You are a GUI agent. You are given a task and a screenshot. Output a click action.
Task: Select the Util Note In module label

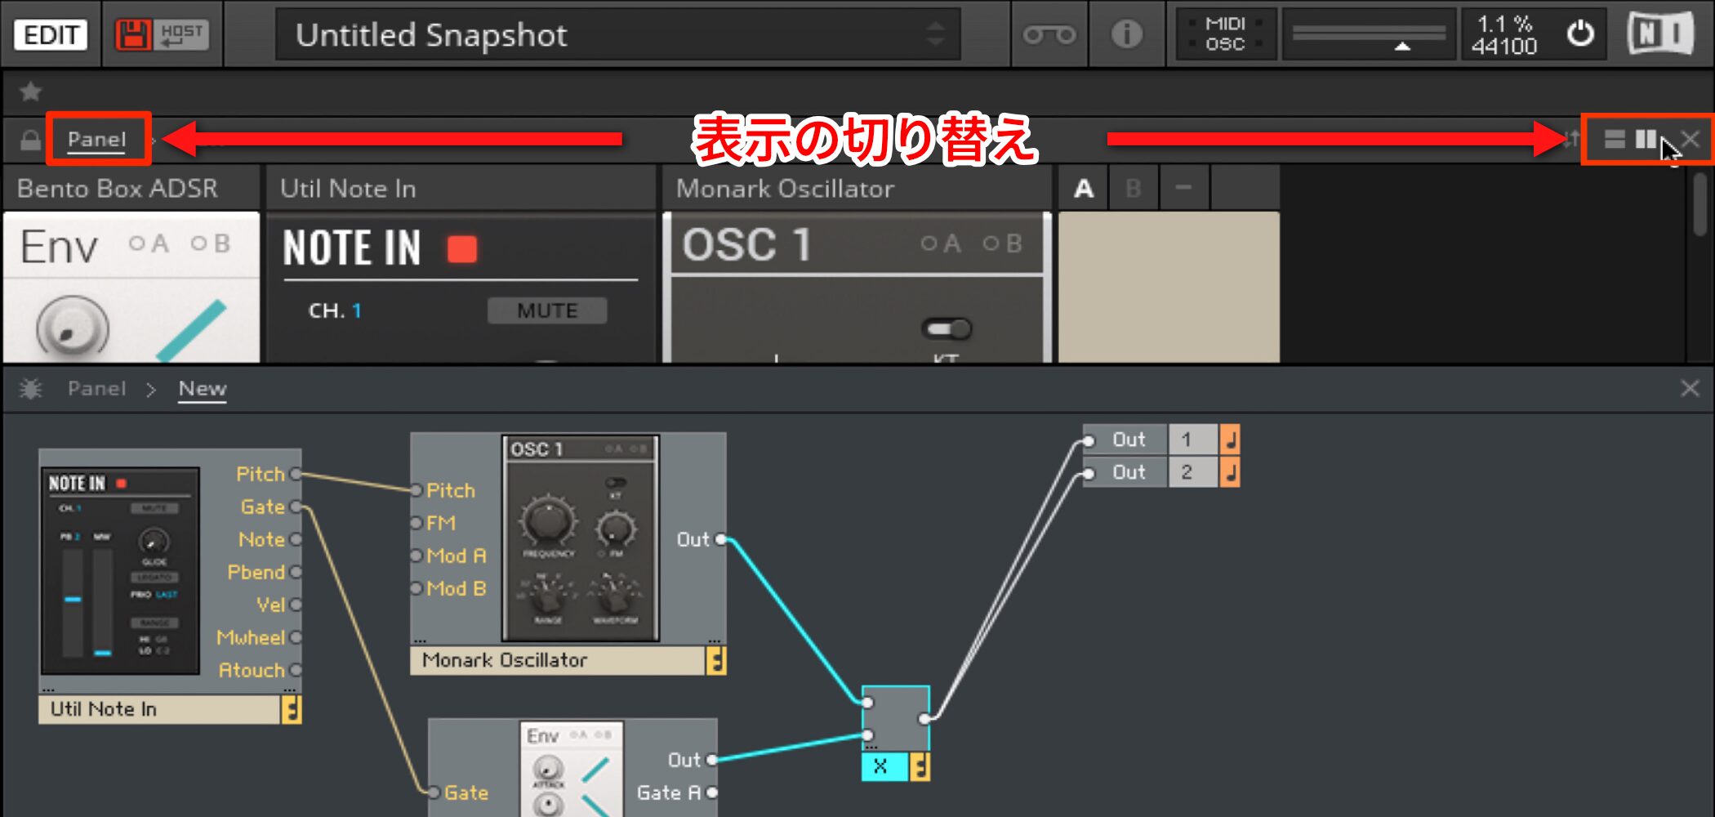pos(159,709)
